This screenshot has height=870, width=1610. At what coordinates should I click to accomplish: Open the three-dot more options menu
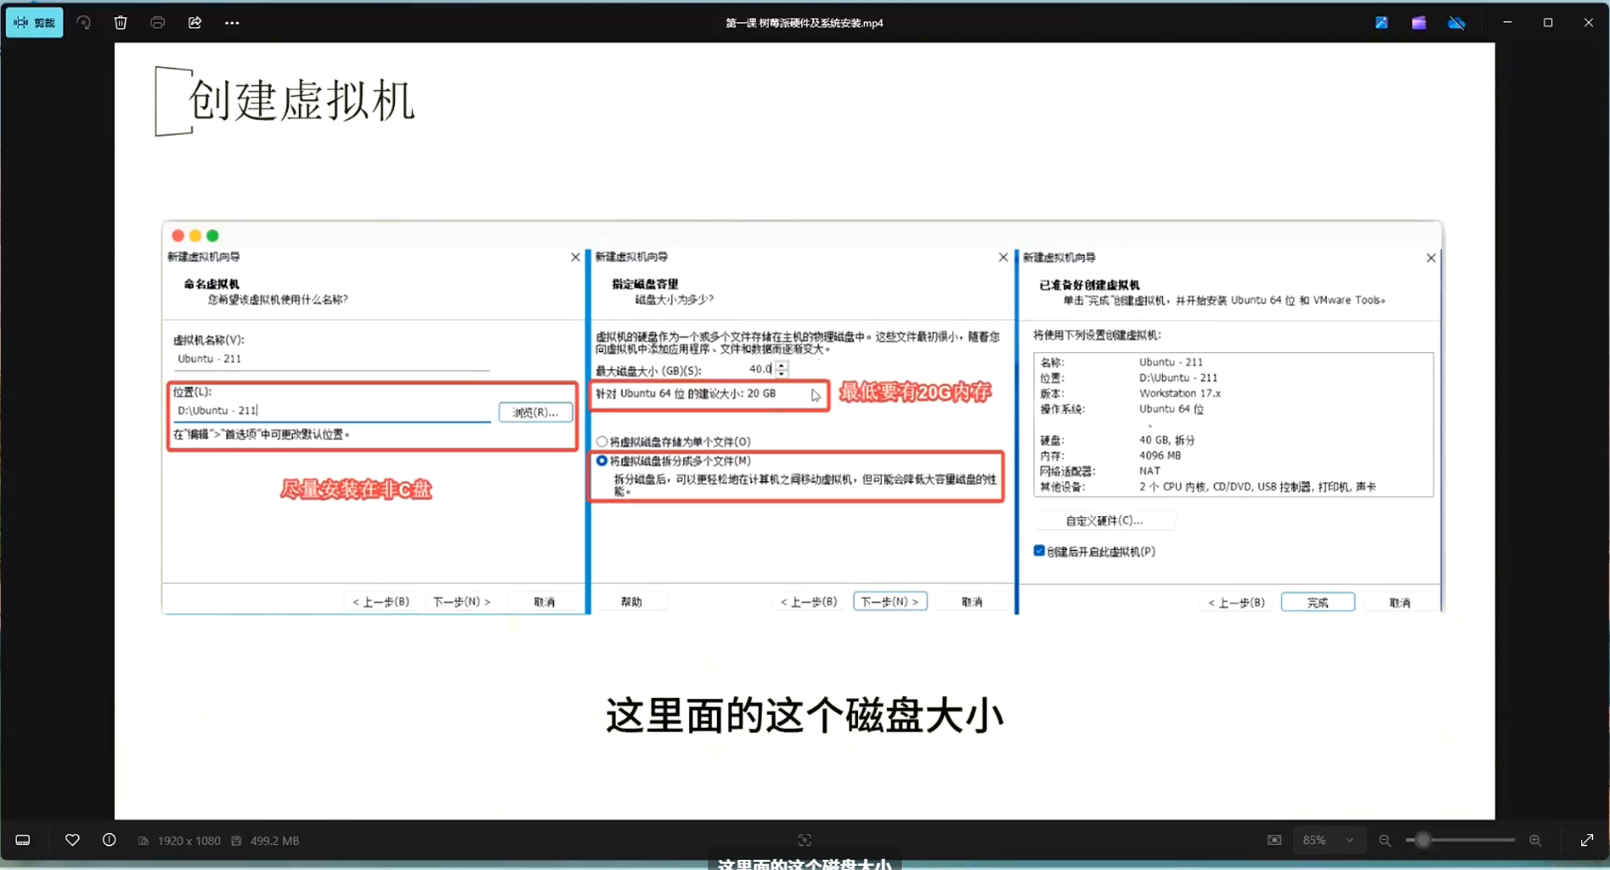click(232, 23)
